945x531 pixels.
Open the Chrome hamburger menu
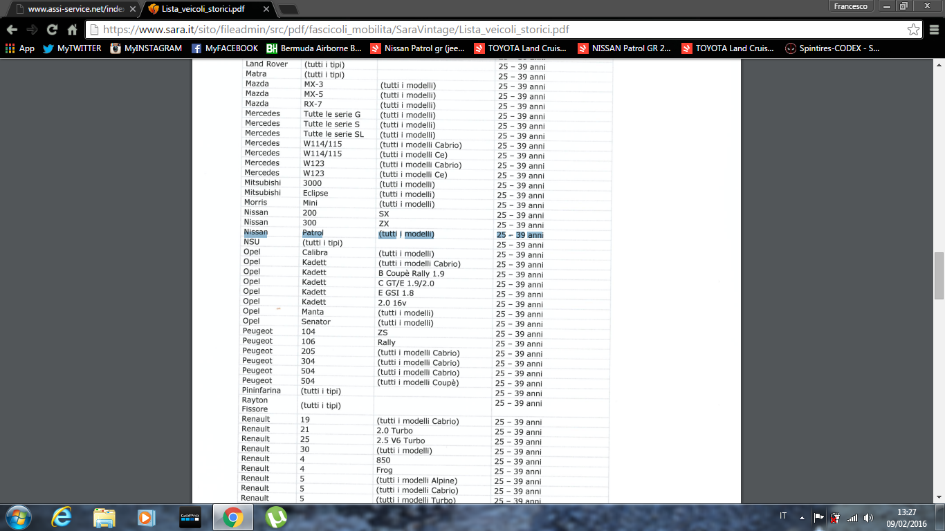934,30
